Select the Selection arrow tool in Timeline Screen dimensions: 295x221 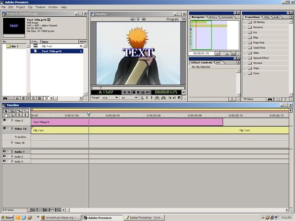point(6,111)
